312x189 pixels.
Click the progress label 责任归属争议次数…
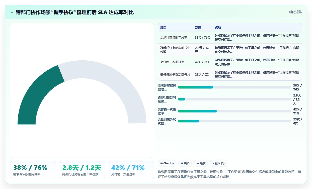167,121
